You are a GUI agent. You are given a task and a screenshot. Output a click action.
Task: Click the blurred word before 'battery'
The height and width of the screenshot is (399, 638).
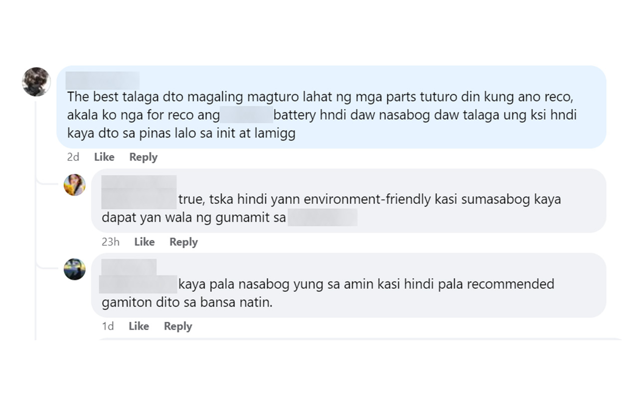pos(246,115)
